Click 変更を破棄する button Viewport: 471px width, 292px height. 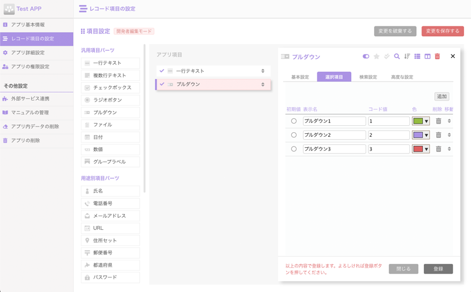(x=395, y=31)
